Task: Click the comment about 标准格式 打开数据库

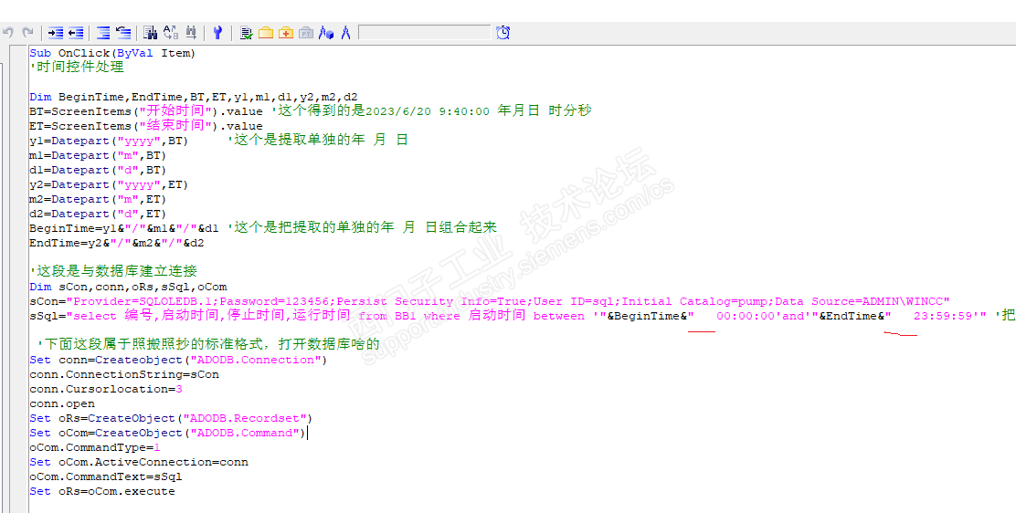Action: coord(208,345)
